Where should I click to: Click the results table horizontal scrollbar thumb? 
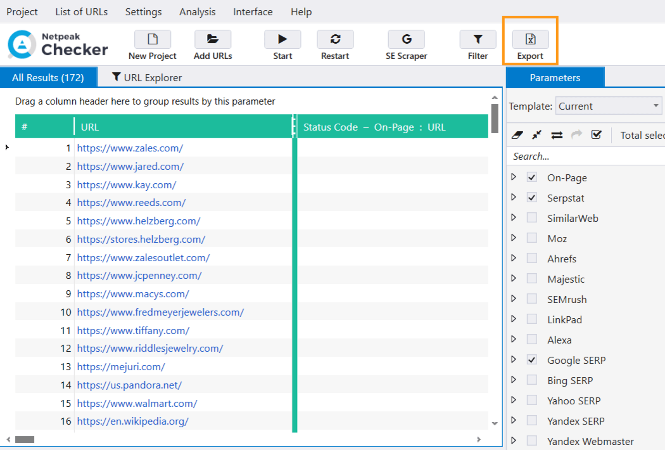pyautogui.click(x=25, y=439)
